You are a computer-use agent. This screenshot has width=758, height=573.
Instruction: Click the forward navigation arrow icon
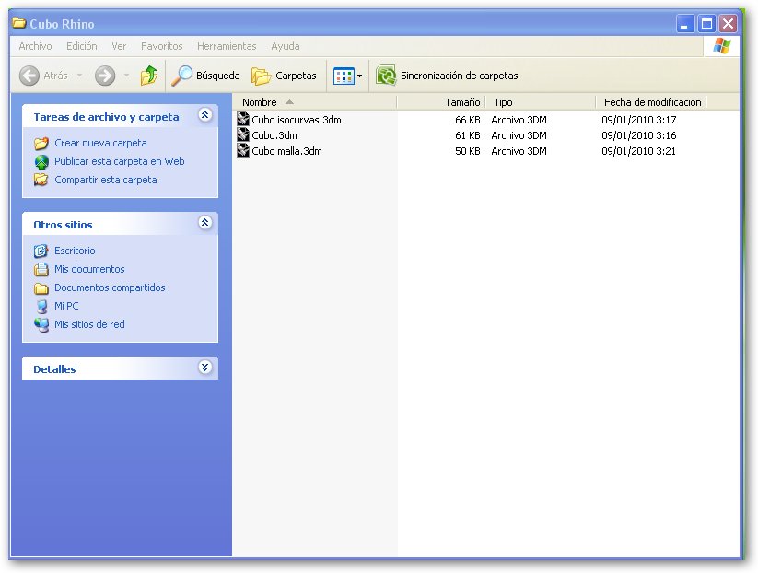[105, 76]
